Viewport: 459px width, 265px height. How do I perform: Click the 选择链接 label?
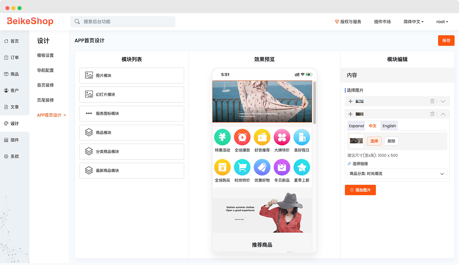(x=360, y=164)
